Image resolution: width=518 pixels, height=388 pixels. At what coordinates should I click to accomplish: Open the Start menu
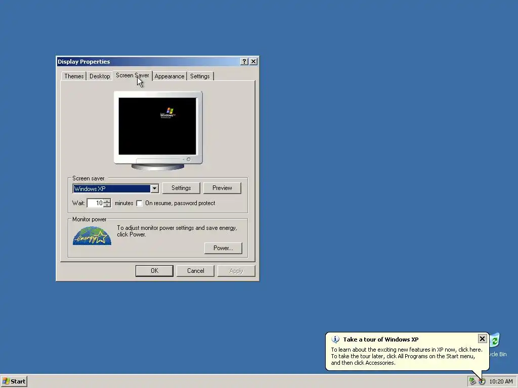(x=14, y=381)
